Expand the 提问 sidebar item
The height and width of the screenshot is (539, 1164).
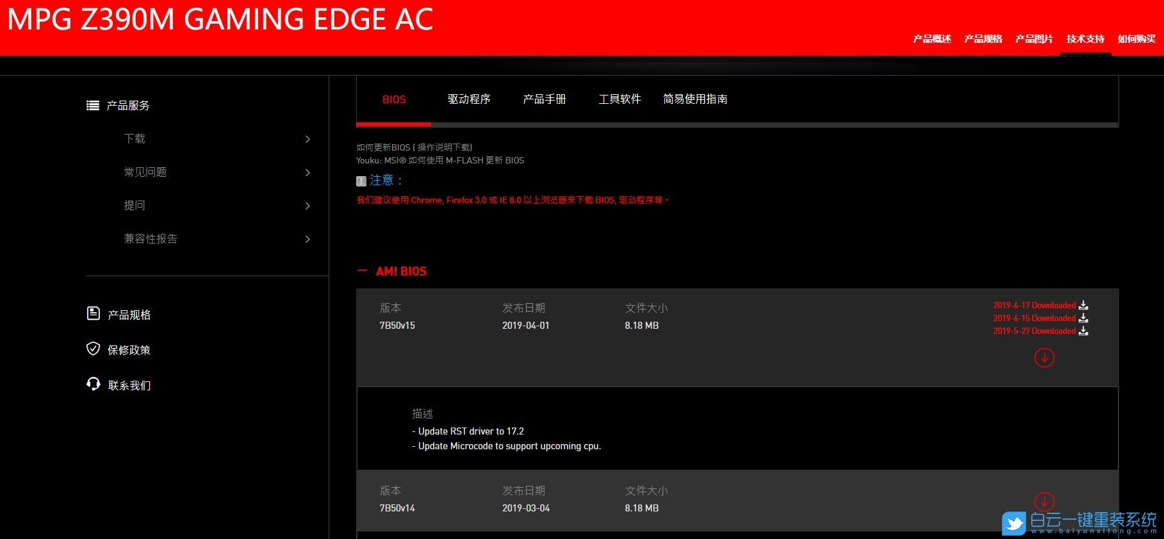(307, 206)
